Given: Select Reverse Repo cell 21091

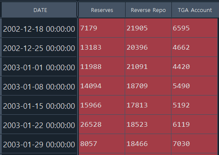Looking at the screenshot, I should [148, 66].
